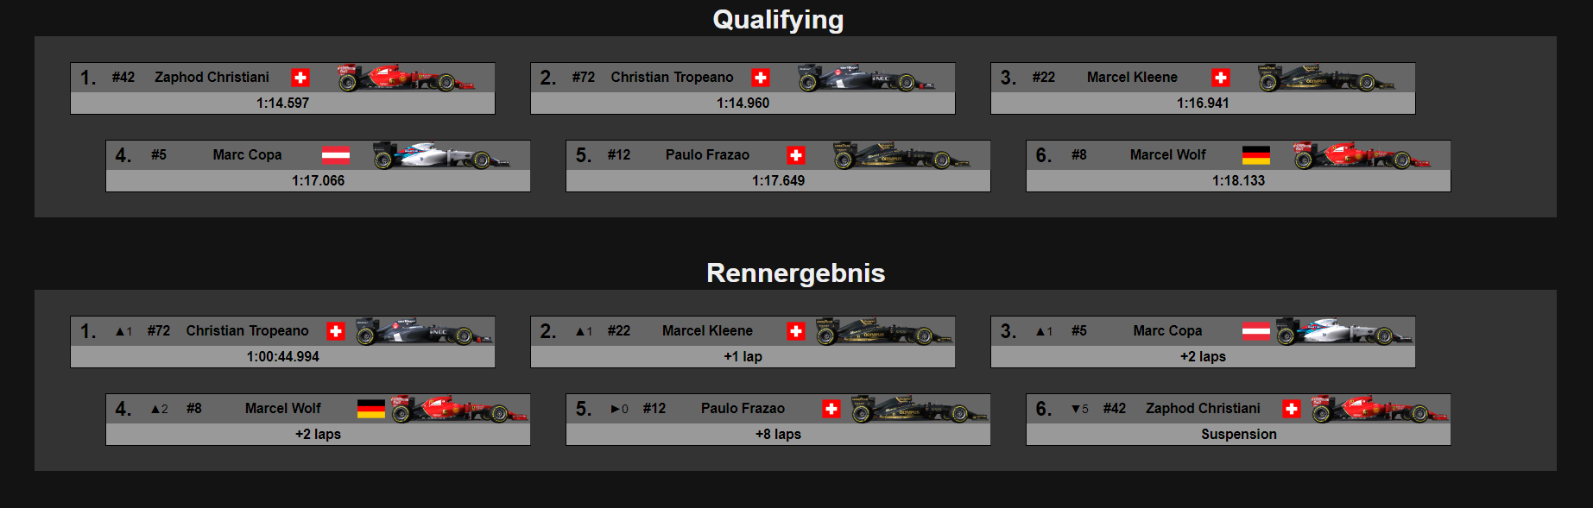Click the up-arrow position change for Marcel Kleene's race result
This screenshot has height=508, width=1593.
tap(585, 331)
